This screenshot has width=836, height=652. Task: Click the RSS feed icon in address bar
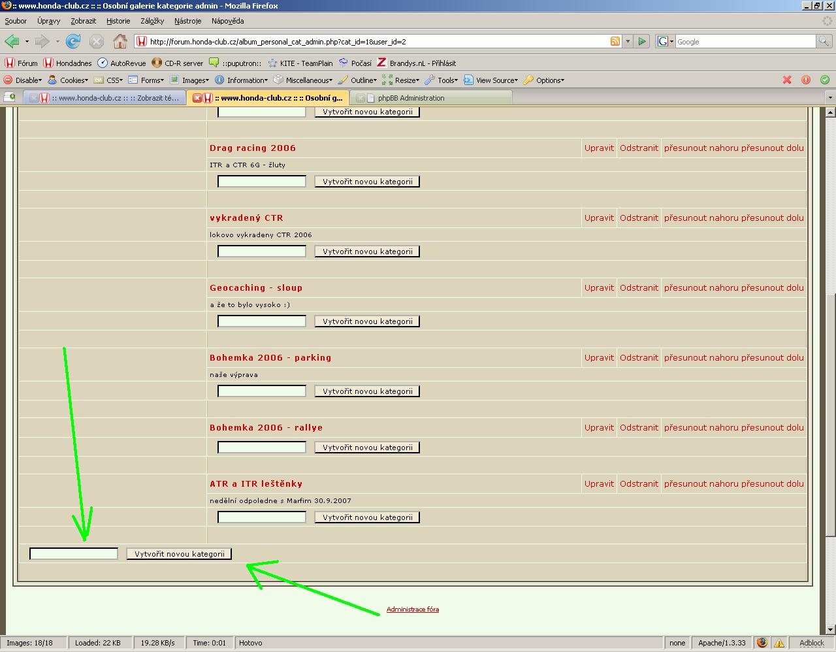tap(615, 41)
